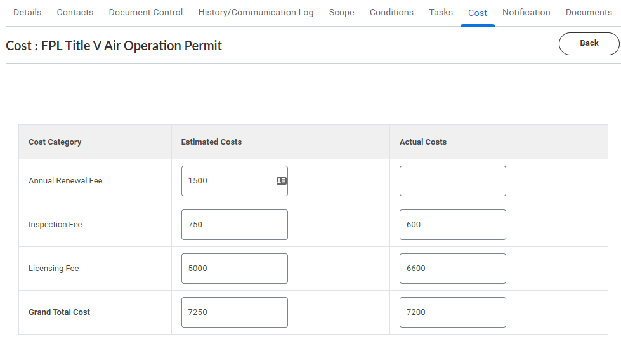Focus the Licensing Fee estimated cost field
621x339 pixels.
pos(235,269)
